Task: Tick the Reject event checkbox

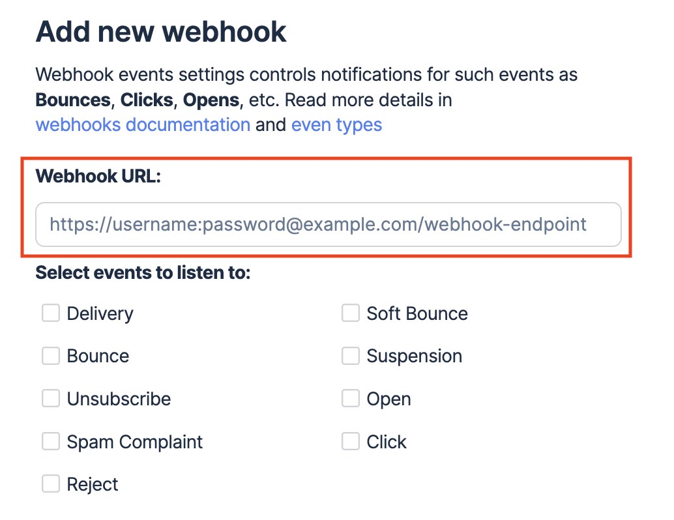Action: tap(51, 484)
